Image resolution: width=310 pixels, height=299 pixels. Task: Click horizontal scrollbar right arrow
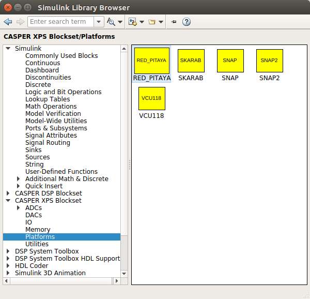[x=116, y=281]
